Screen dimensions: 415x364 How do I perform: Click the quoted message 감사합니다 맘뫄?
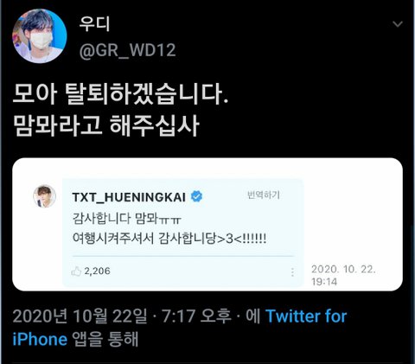click(127, 219)
